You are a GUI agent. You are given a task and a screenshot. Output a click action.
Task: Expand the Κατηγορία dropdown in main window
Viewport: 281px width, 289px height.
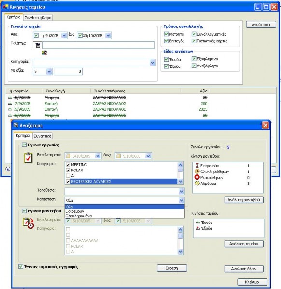(x=153, y=63)
